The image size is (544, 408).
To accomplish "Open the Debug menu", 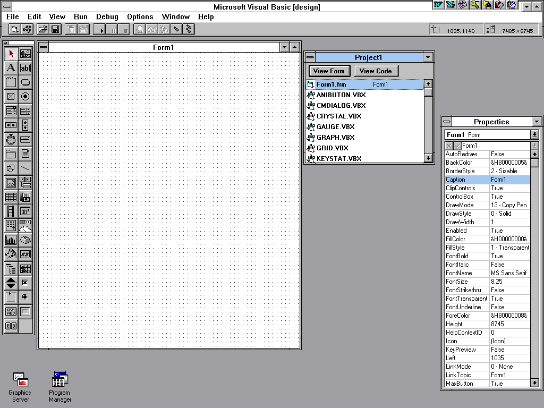I will point(107,16).
